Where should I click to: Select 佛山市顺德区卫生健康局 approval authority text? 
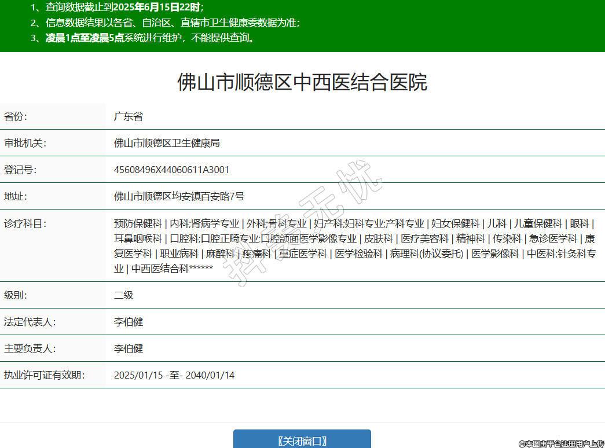(167, 143)
